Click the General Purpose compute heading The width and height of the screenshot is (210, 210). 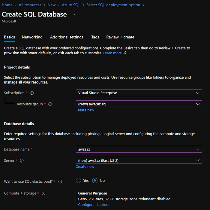pos(93,193)
